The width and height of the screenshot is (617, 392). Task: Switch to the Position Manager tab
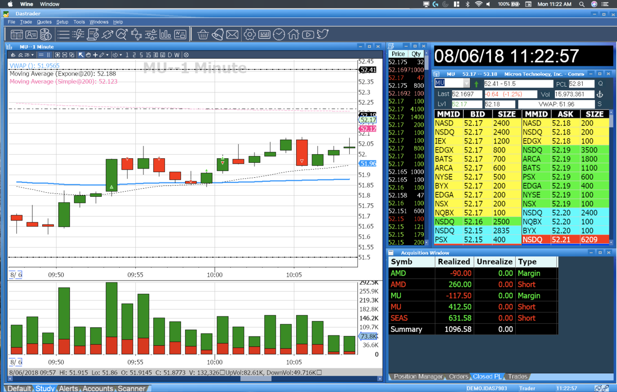[x=418, y=377]
